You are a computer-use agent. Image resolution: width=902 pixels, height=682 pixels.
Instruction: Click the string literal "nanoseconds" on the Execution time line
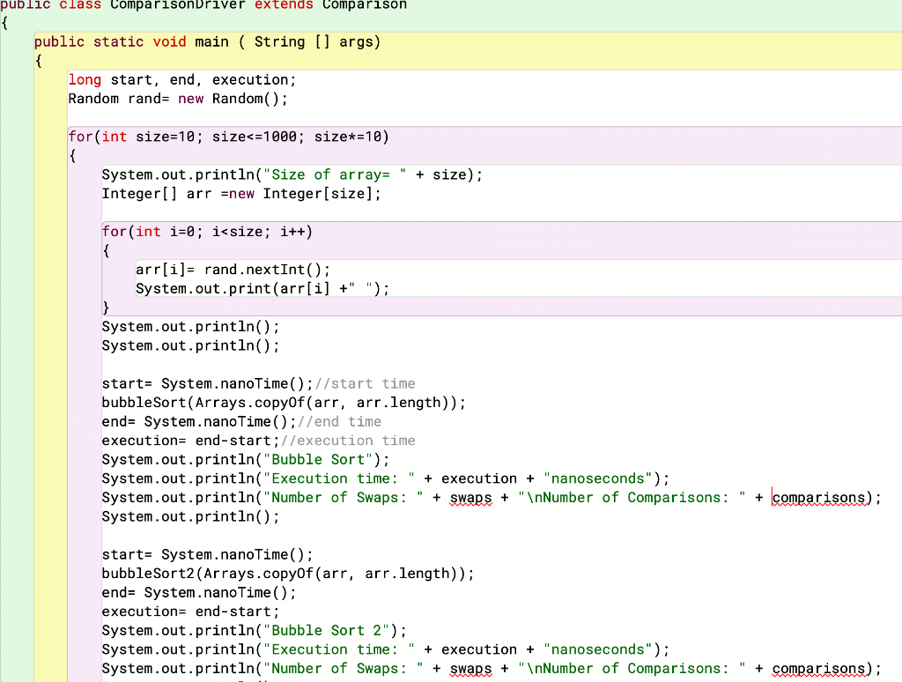point(597,478)
